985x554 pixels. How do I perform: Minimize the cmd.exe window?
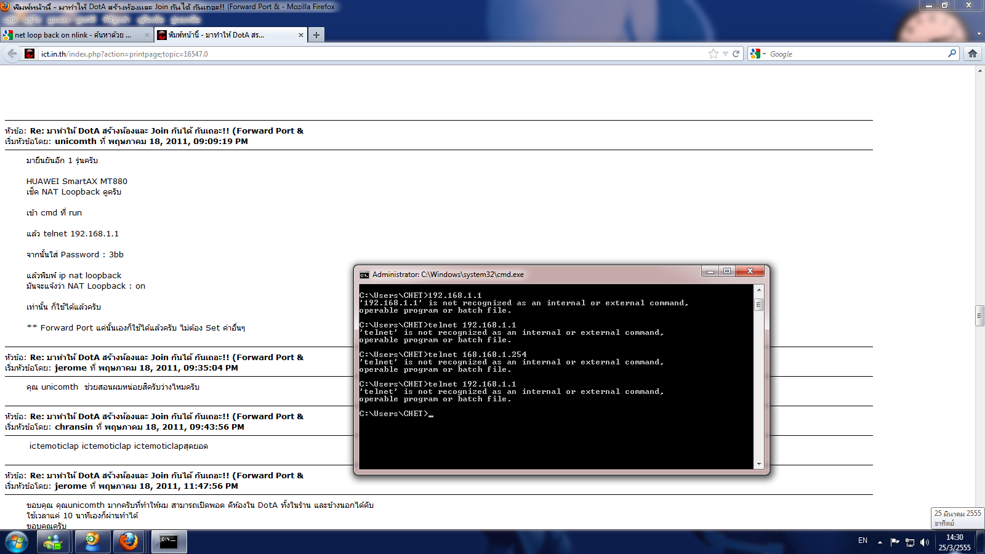click(x=710, y=271)
